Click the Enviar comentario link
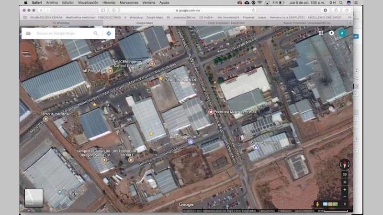Viewport: 383px width, 215px height. click(304, 211)
